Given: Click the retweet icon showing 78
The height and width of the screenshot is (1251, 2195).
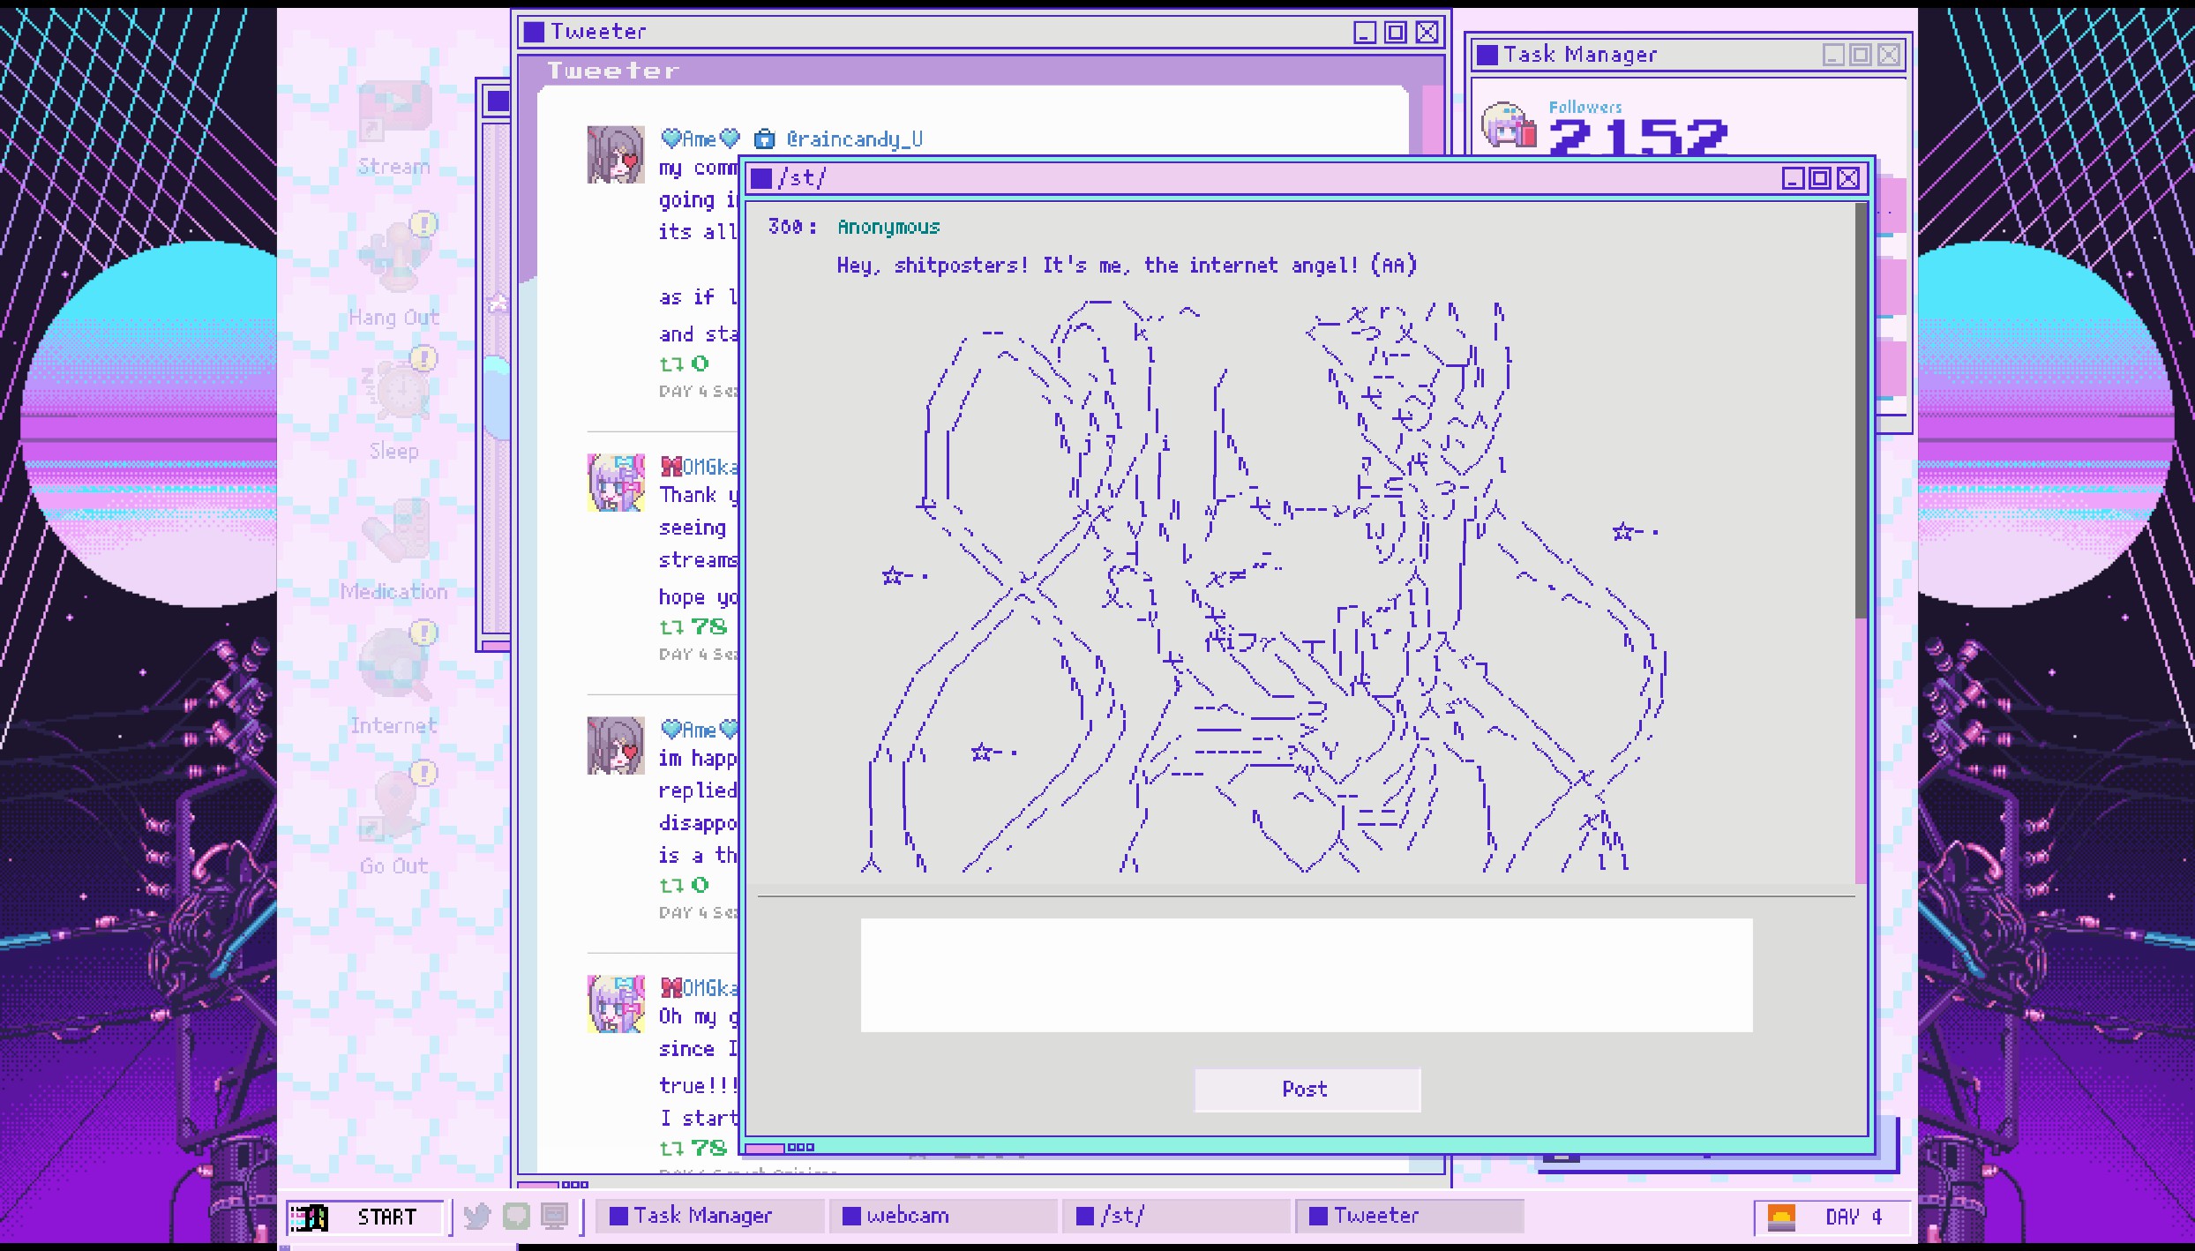Looking at the screenshot, I should pos(672,627).
